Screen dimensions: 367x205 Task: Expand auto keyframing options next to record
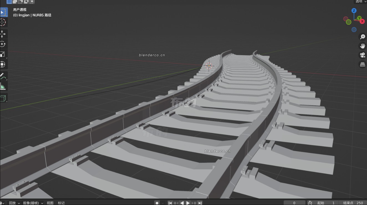point(163,203)
